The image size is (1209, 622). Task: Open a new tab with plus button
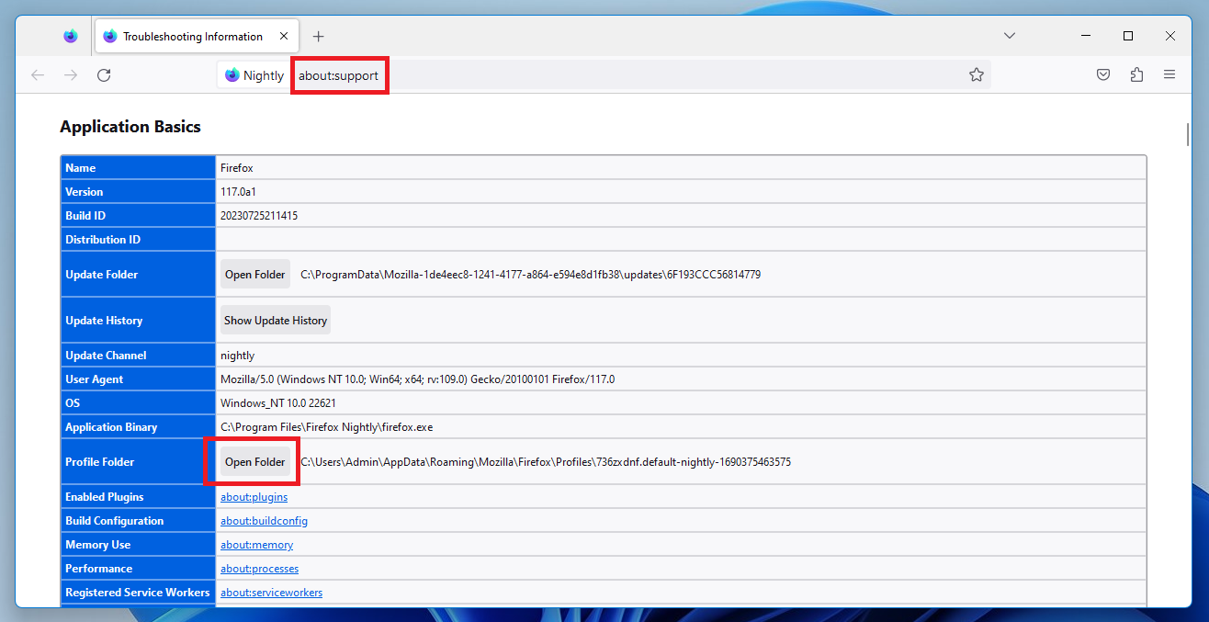[x=318, y=37]
